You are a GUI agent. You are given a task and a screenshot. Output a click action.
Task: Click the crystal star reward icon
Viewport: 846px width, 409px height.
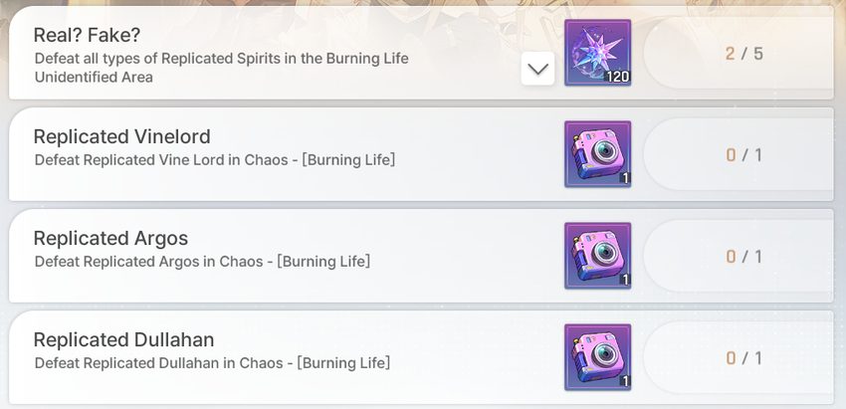(x=598, y=53)
